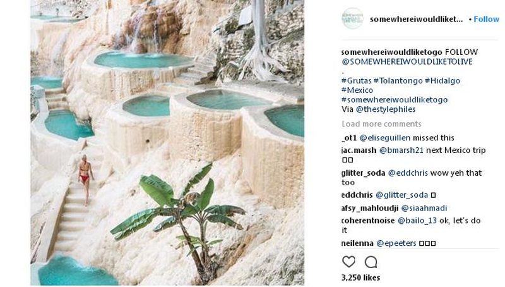This screenshot has height=287, width=505.
Task: Visit the @thestylephiles profile
Action: [386, 109]
